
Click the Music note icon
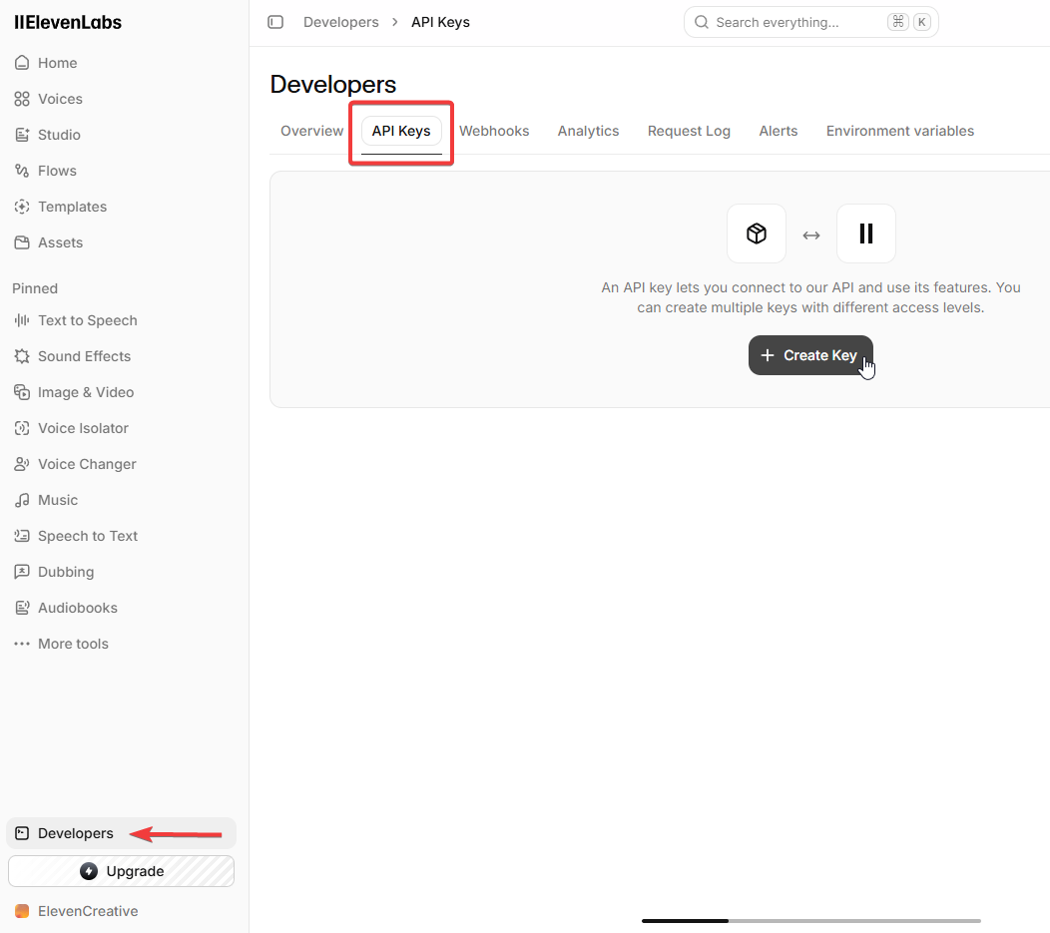[22, 500]
